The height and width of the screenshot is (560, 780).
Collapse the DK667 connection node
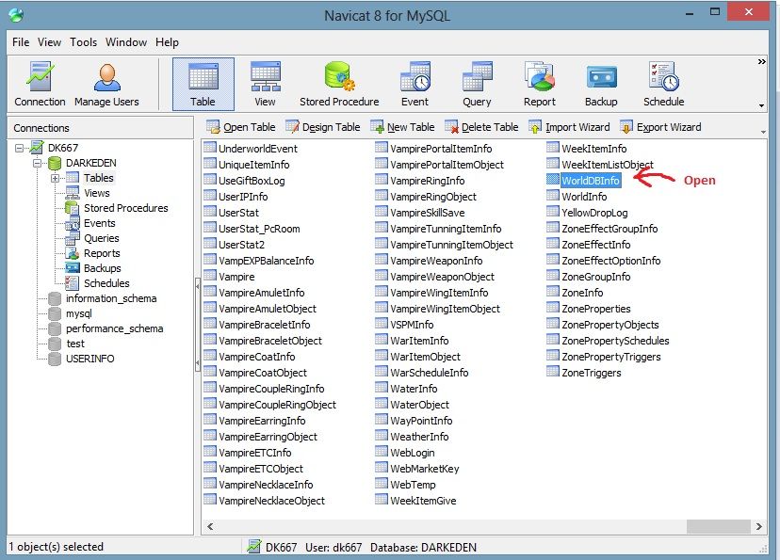[20, 148]
